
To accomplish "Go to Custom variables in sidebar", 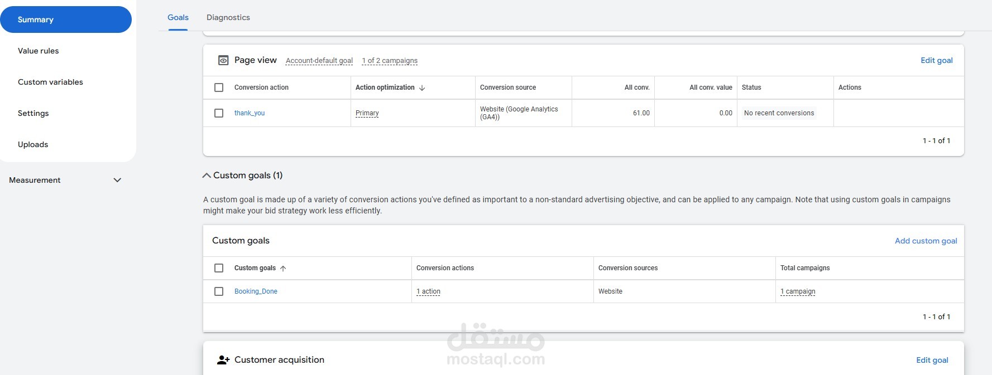I will coord(50,82).
